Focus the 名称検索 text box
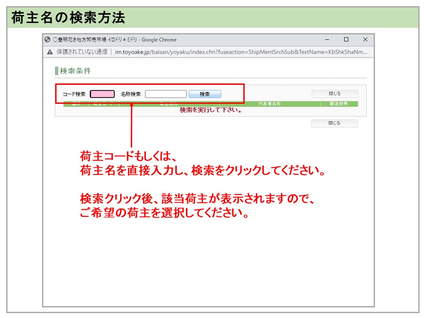424x318 pixels. [166, 94]
